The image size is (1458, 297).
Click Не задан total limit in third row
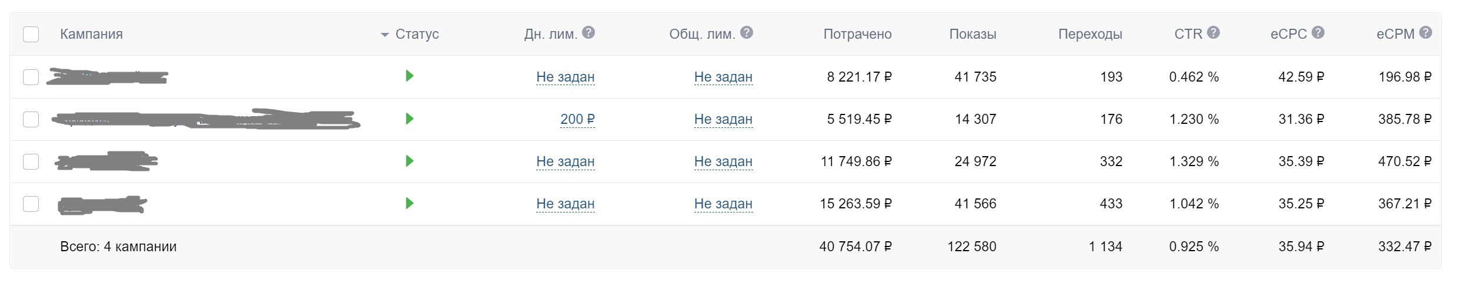(723, 161)
